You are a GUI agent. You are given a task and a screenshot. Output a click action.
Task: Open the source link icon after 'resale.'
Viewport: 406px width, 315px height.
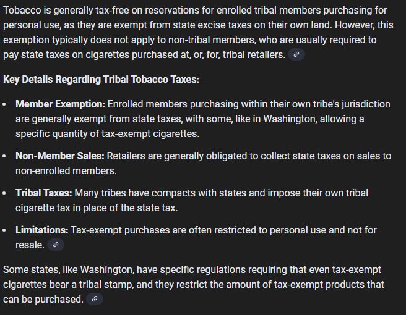pyautogui.click(x=56, y=245)
